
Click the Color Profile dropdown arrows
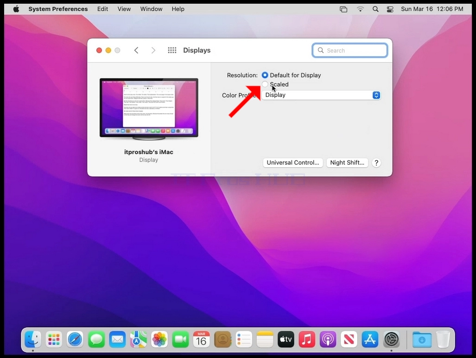click(376, 95)
